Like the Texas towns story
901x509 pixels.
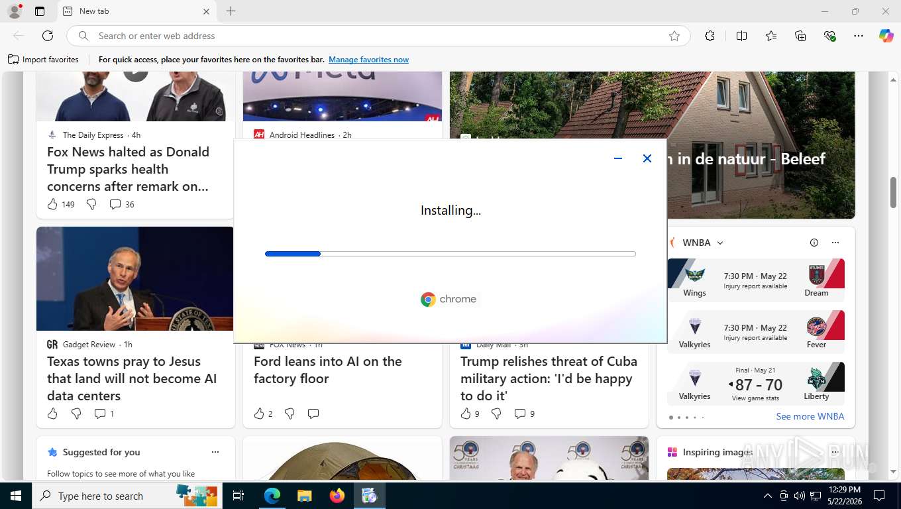pos(52,414)
